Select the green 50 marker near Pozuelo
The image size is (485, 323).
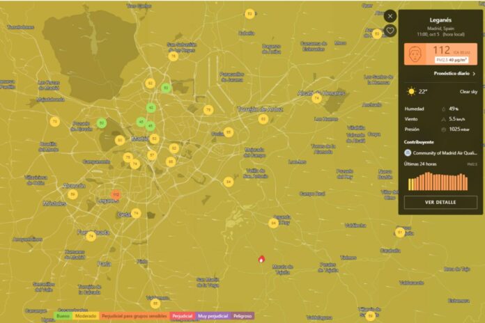(102, 123)
